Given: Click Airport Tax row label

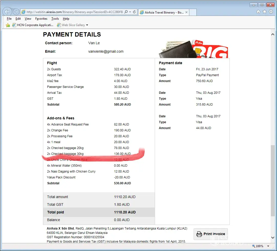Looking at the screenshot, I should click(x=54, y=75).
